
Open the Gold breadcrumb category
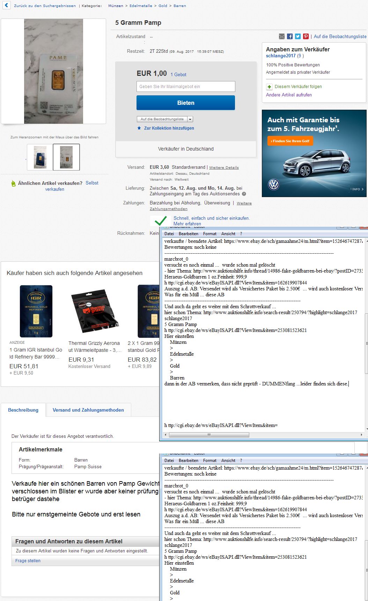pyautogui.click(x=163, y=6)
